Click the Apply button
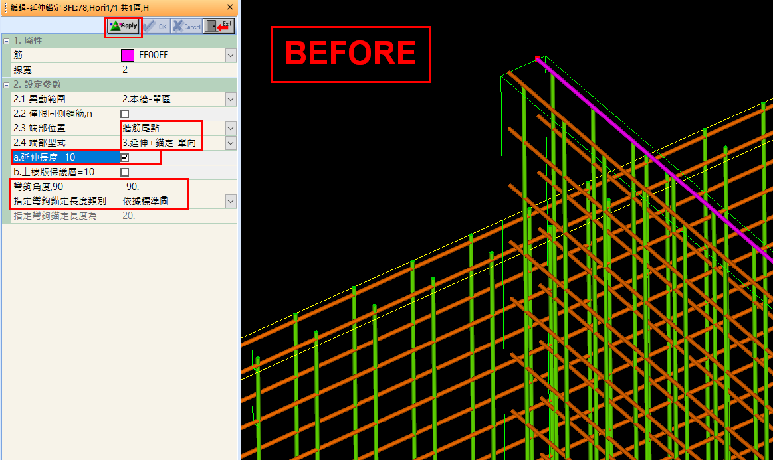The width and height of the screenshot is (773, 460). coord(123,26)
